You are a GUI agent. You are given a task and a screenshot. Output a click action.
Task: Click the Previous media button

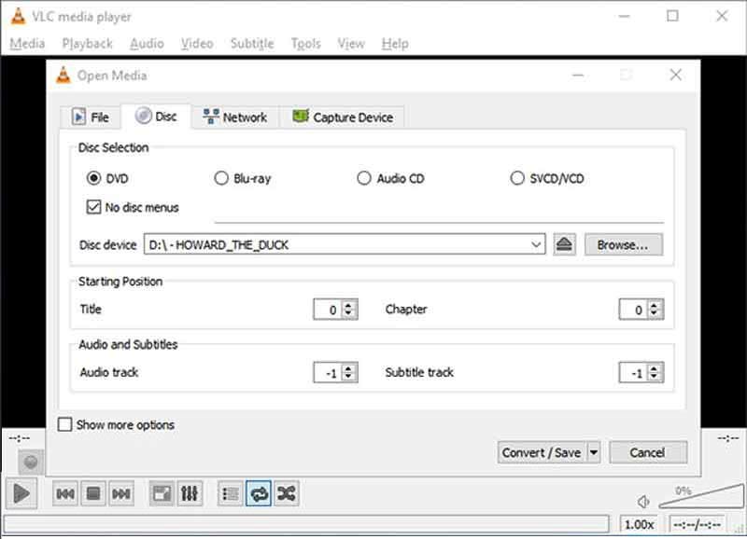click(65, 494)
